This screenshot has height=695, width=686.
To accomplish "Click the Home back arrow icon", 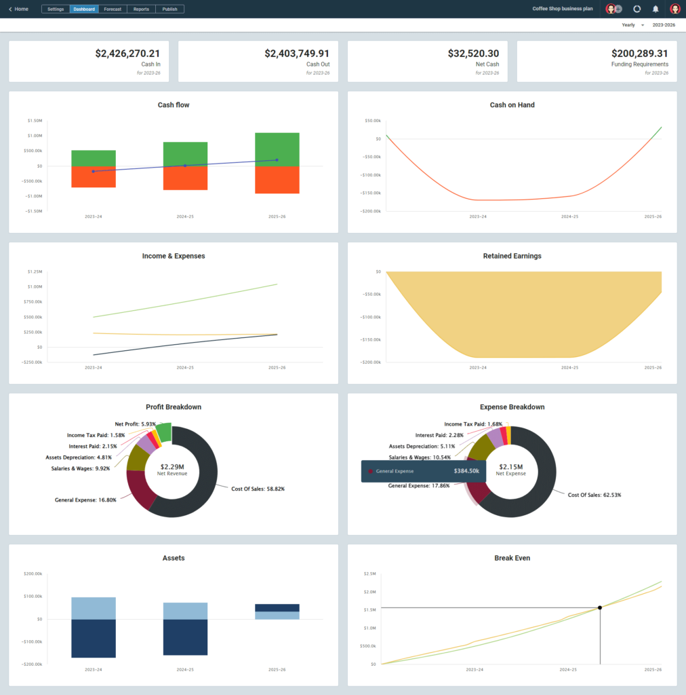I will tap(10, 9).
